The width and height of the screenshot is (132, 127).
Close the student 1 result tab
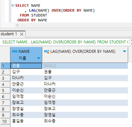pyautogui.click(x=22, y=34)
